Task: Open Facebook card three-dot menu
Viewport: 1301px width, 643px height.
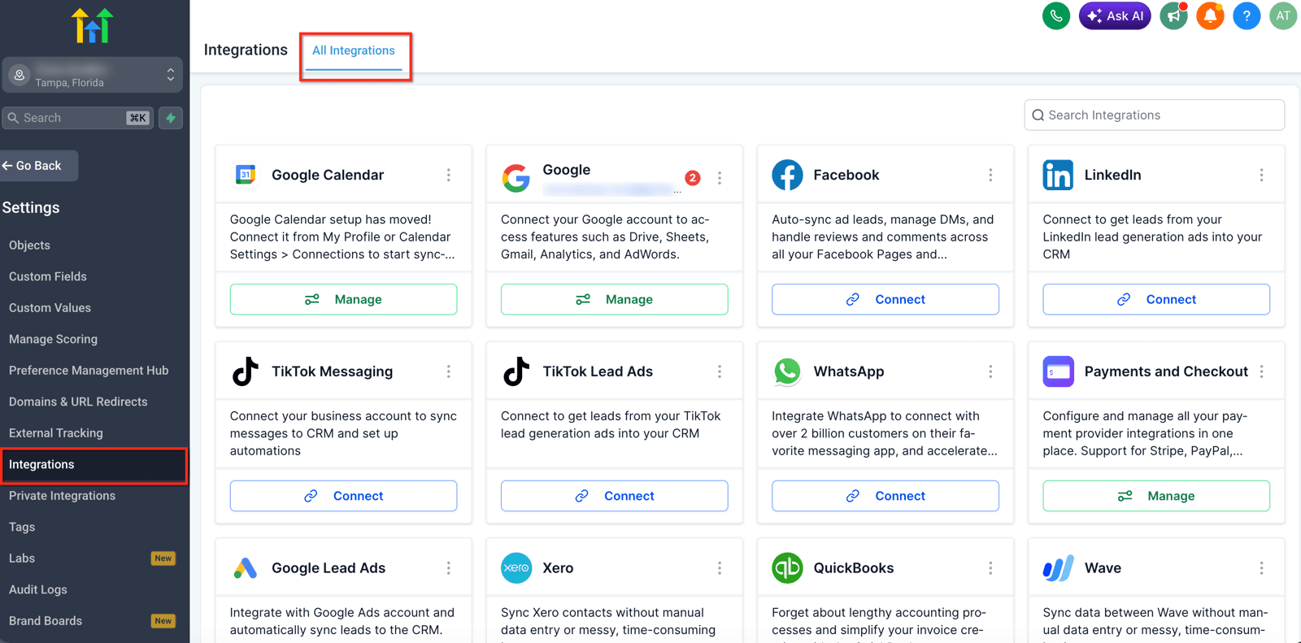Action: [990, 175]
